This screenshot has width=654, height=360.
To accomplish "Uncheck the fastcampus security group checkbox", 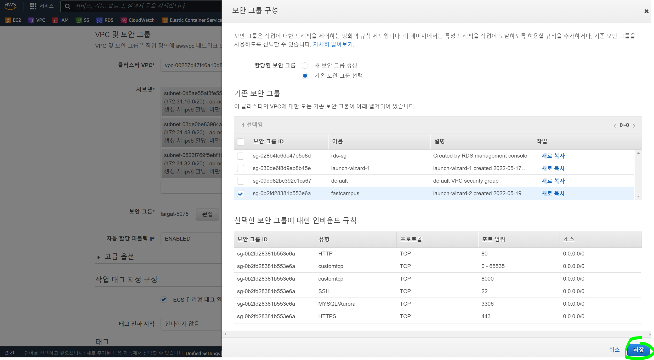I will click(241, 194).
